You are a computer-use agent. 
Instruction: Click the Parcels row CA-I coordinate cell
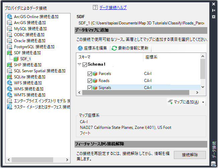148,74
